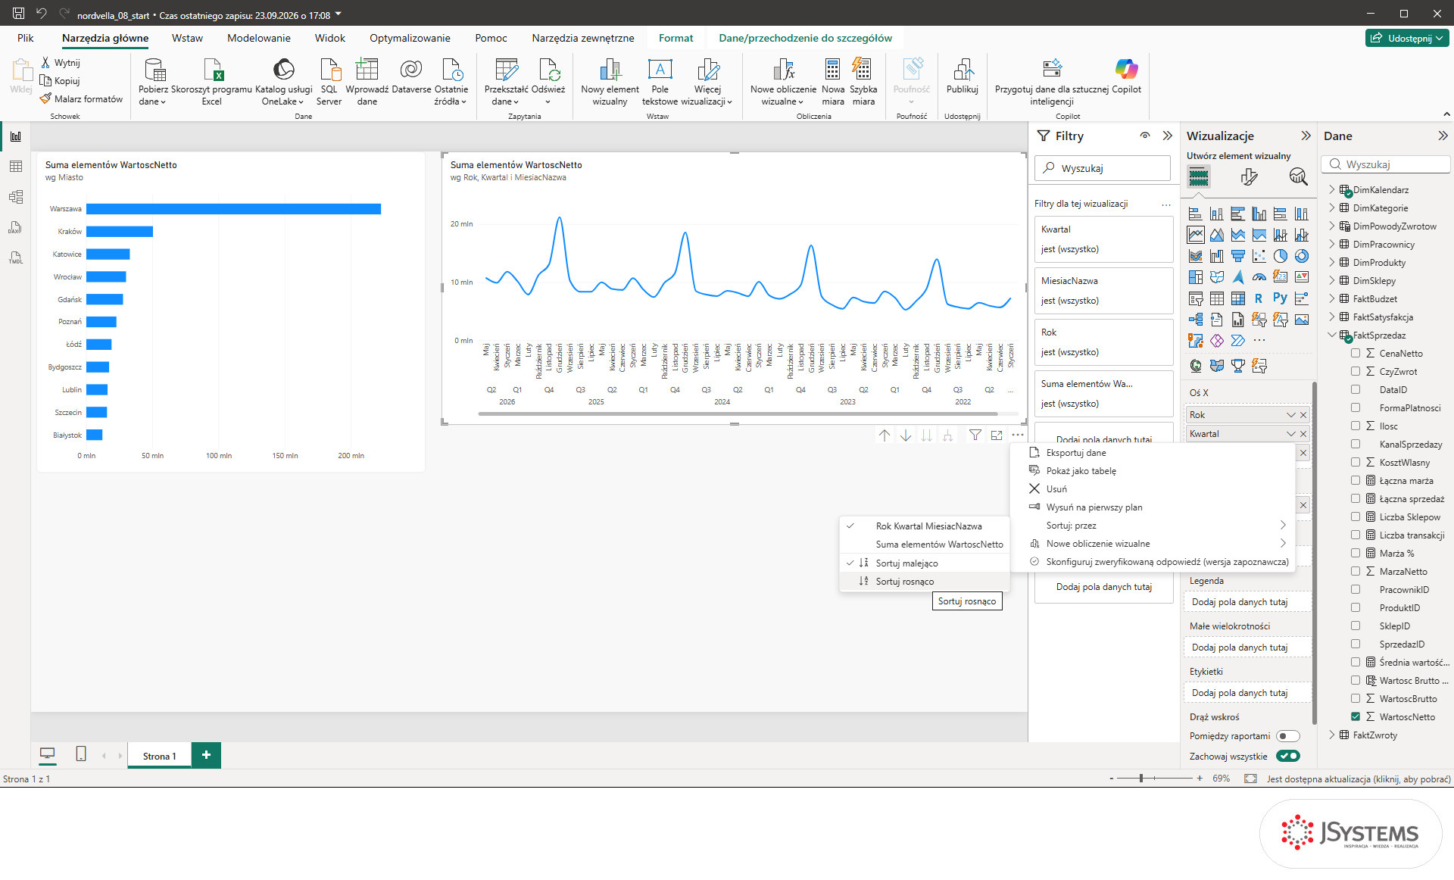Click the Publikuj icon

point(963,70)
